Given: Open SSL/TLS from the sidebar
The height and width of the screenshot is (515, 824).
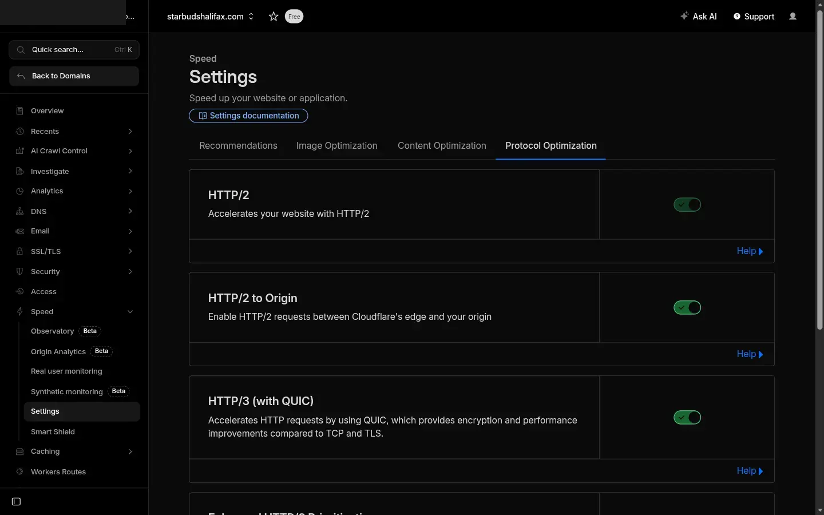Looking at the screenshot, I should point(46,252).
